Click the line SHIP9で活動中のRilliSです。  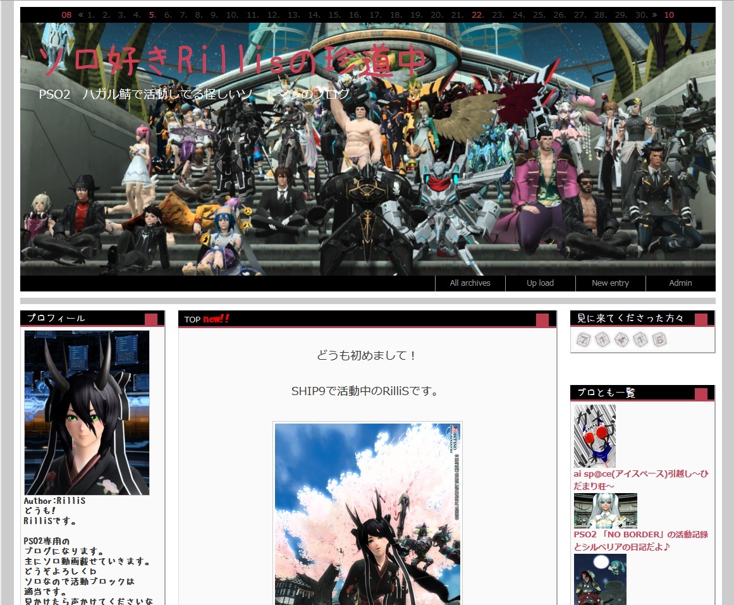point(365,391)
